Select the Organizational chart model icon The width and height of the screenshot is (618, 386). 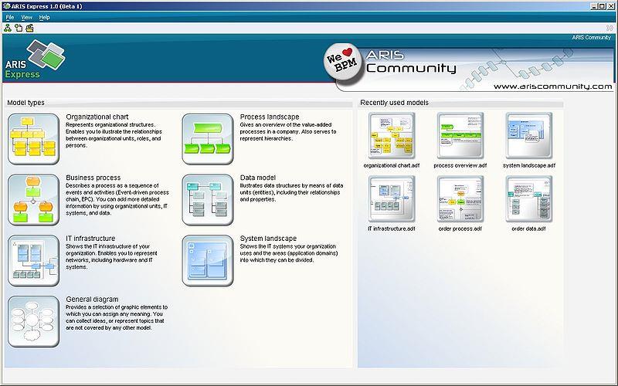coord(33,139)
